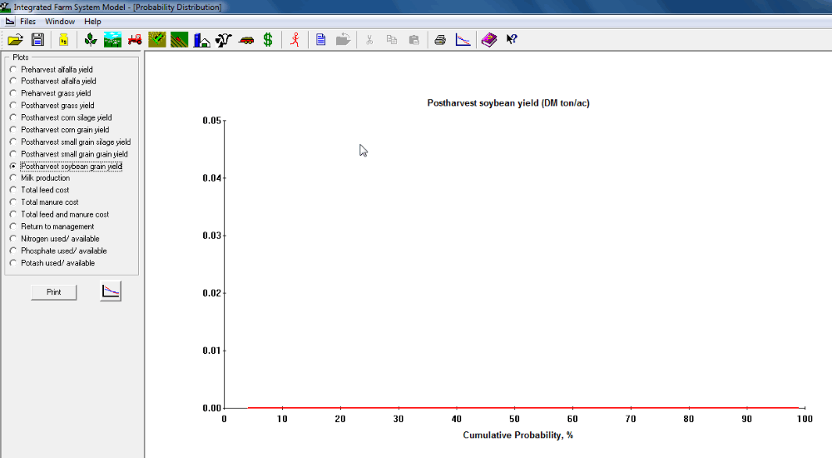The image size is (832, 458).
Task: Open the Window menu
Action: click(60, 22)
